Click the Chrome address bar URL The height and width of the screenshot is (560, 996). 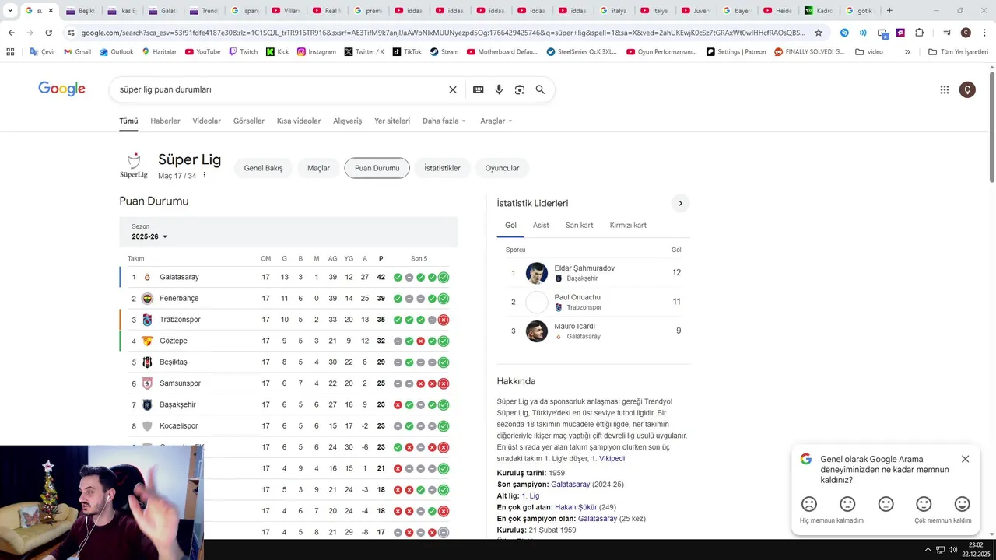[x=444, y=33]
